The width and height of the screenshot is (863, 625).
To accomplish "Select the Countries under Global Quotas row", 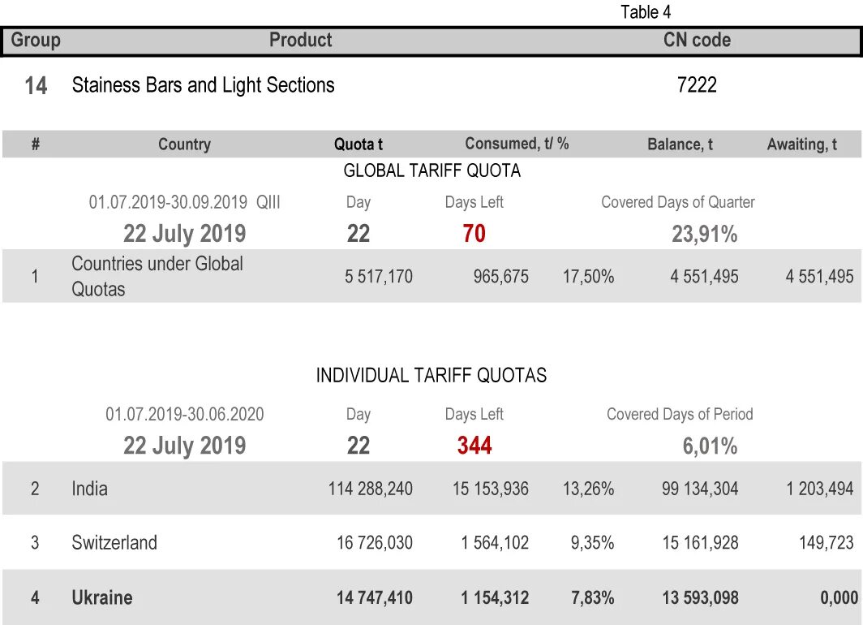I will [x=431, y=276].
